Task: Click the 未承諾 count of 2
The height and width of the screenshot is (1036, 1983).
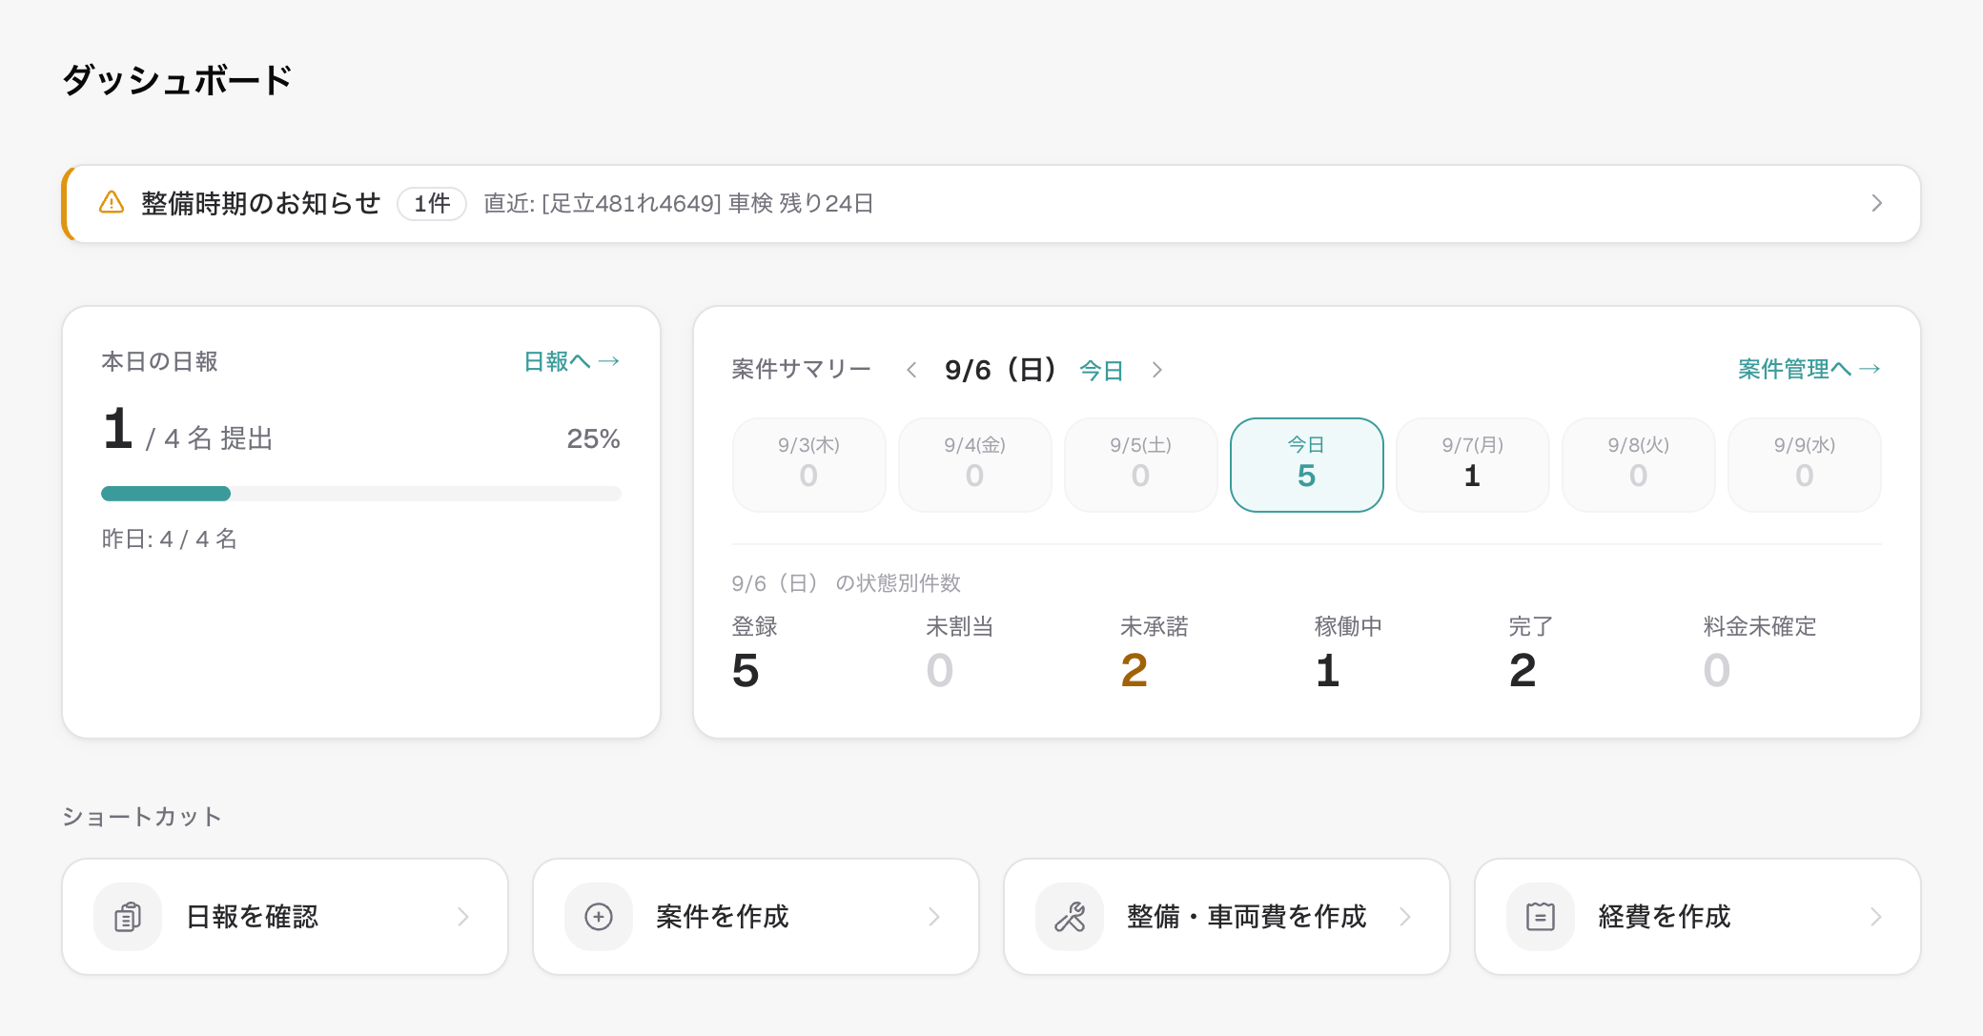Action: 1135,670
